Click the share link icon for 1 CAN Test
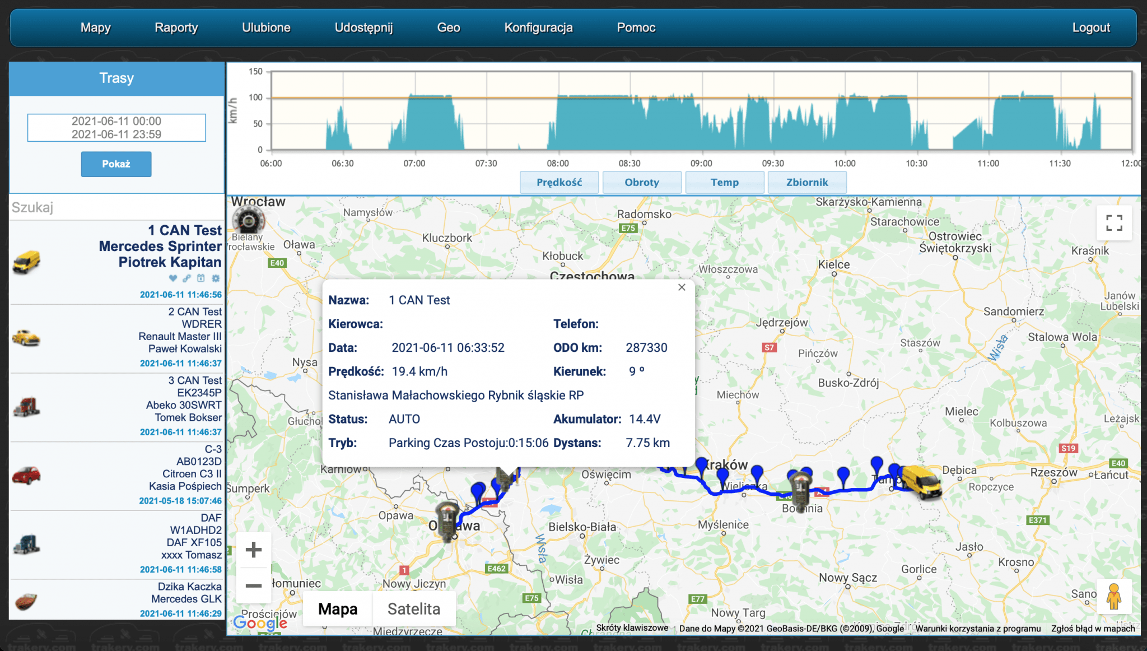Image resolution: width=1147 pixels, height=651 pixels. pos(186,278)
